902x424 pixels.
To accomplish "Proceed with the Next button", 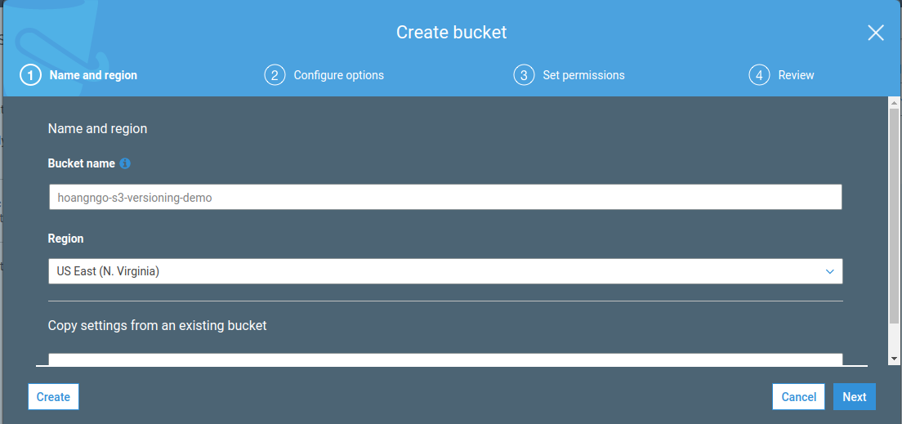I will tap(854, 397).
